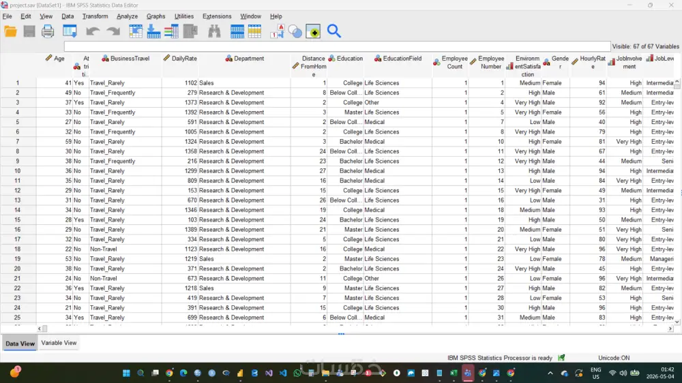Image resolution: width=682 pixels, height=383 pixels.
Task: Click the Age cell showing 59
Action: [55, 142]
